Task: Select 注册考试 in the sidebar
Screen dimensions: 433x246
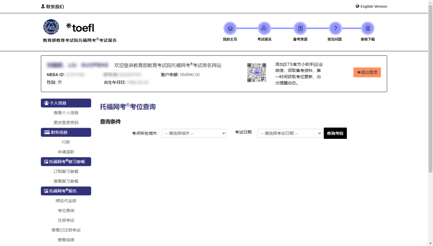Action: pos(66,220)
